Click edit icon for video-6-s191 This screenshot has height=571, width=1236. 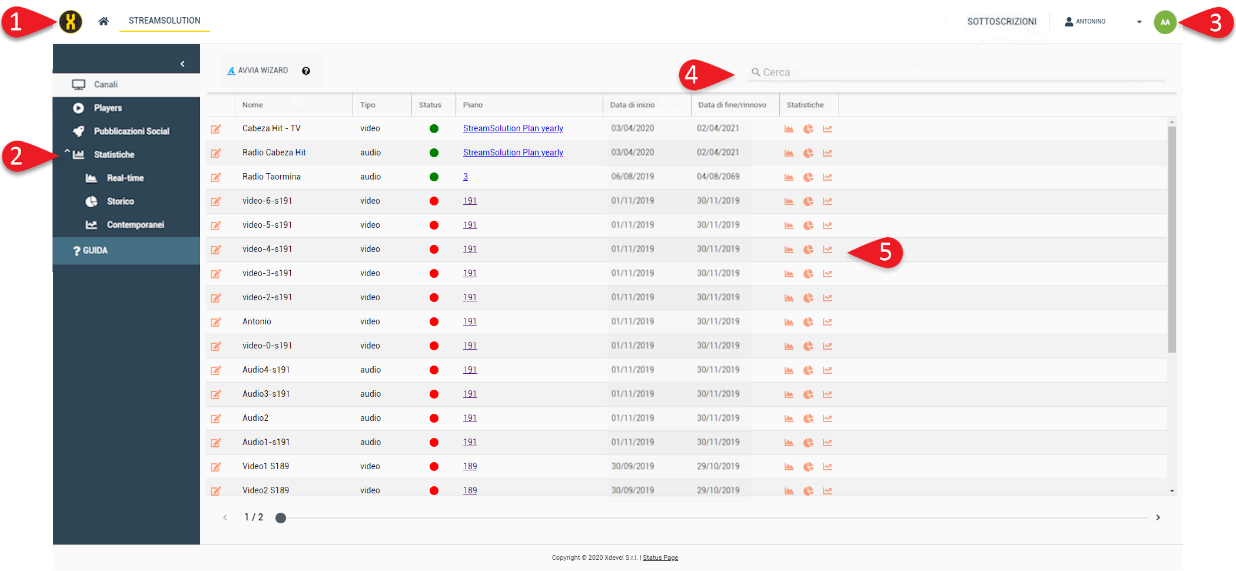(x=216, y=201)
